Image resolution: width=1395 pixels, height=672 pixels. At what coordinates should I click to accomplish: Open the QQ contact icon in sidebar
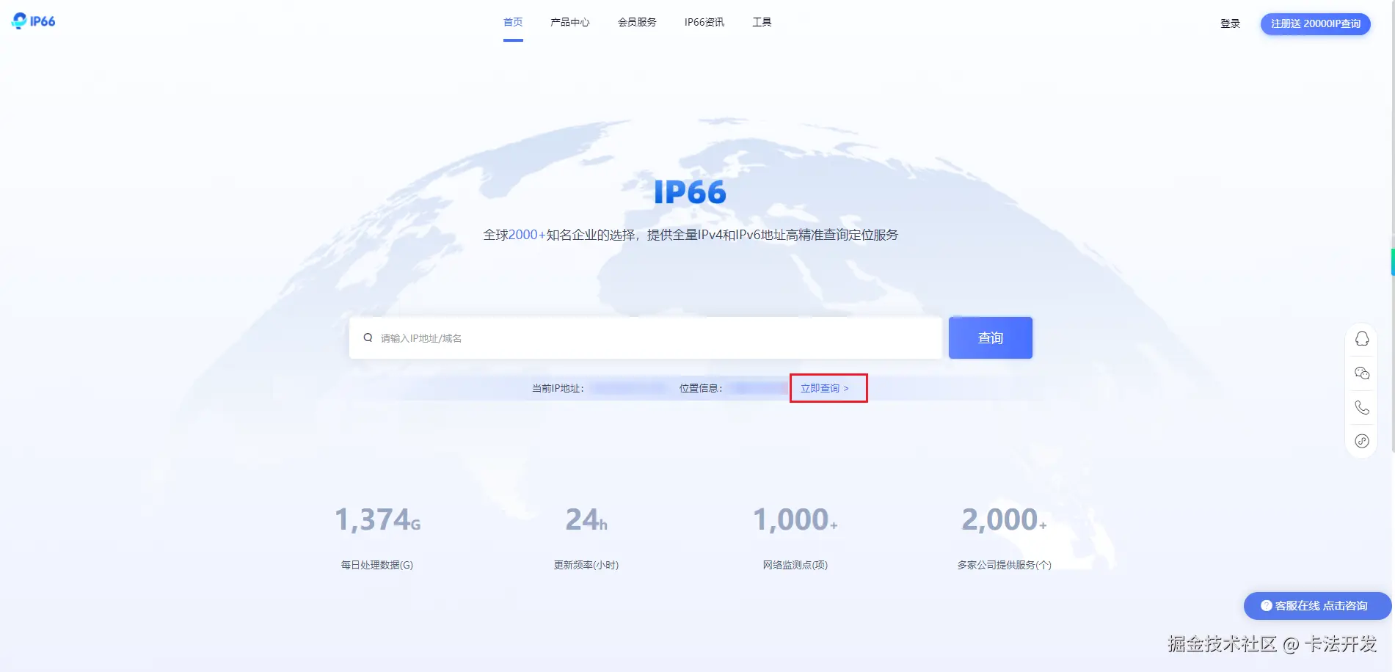tap(1362, 339)
